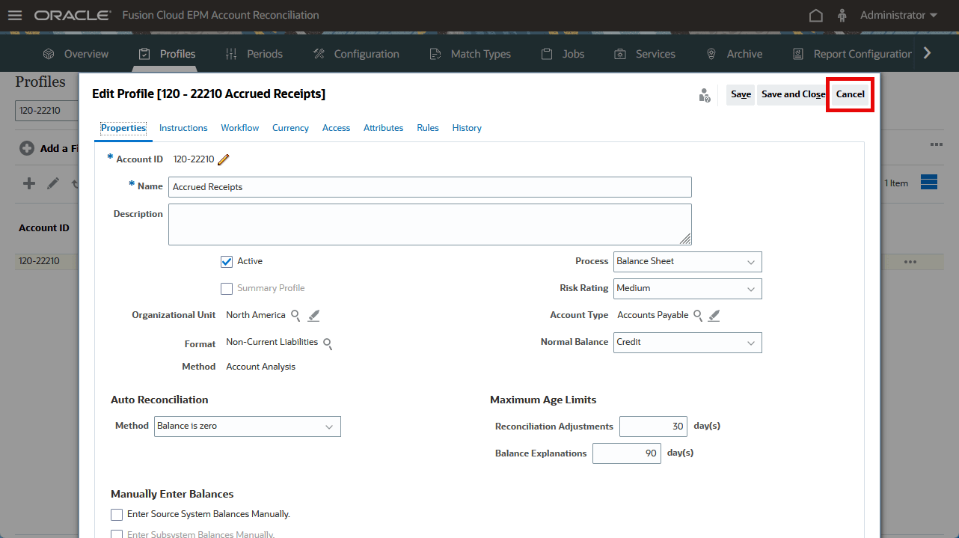Open the Profiles navigation tab

[168, 54]
